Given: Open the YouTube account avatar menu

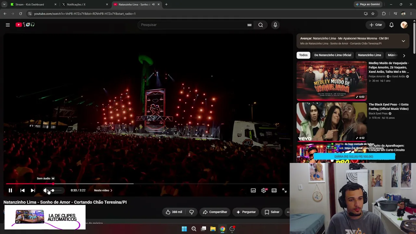Looking at the screenshot, I should (x=404, y=25).
